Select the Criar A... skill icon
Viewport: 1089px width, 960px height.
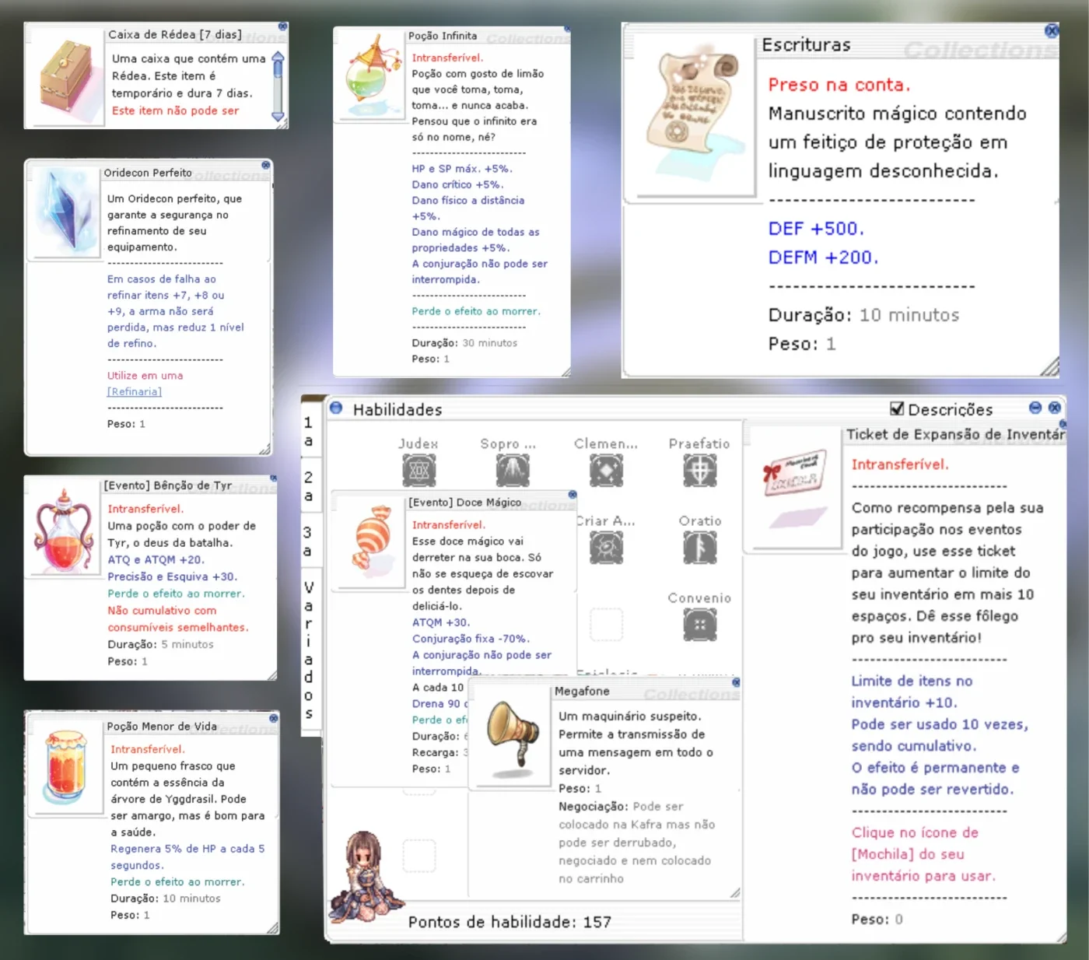[606, 547]
